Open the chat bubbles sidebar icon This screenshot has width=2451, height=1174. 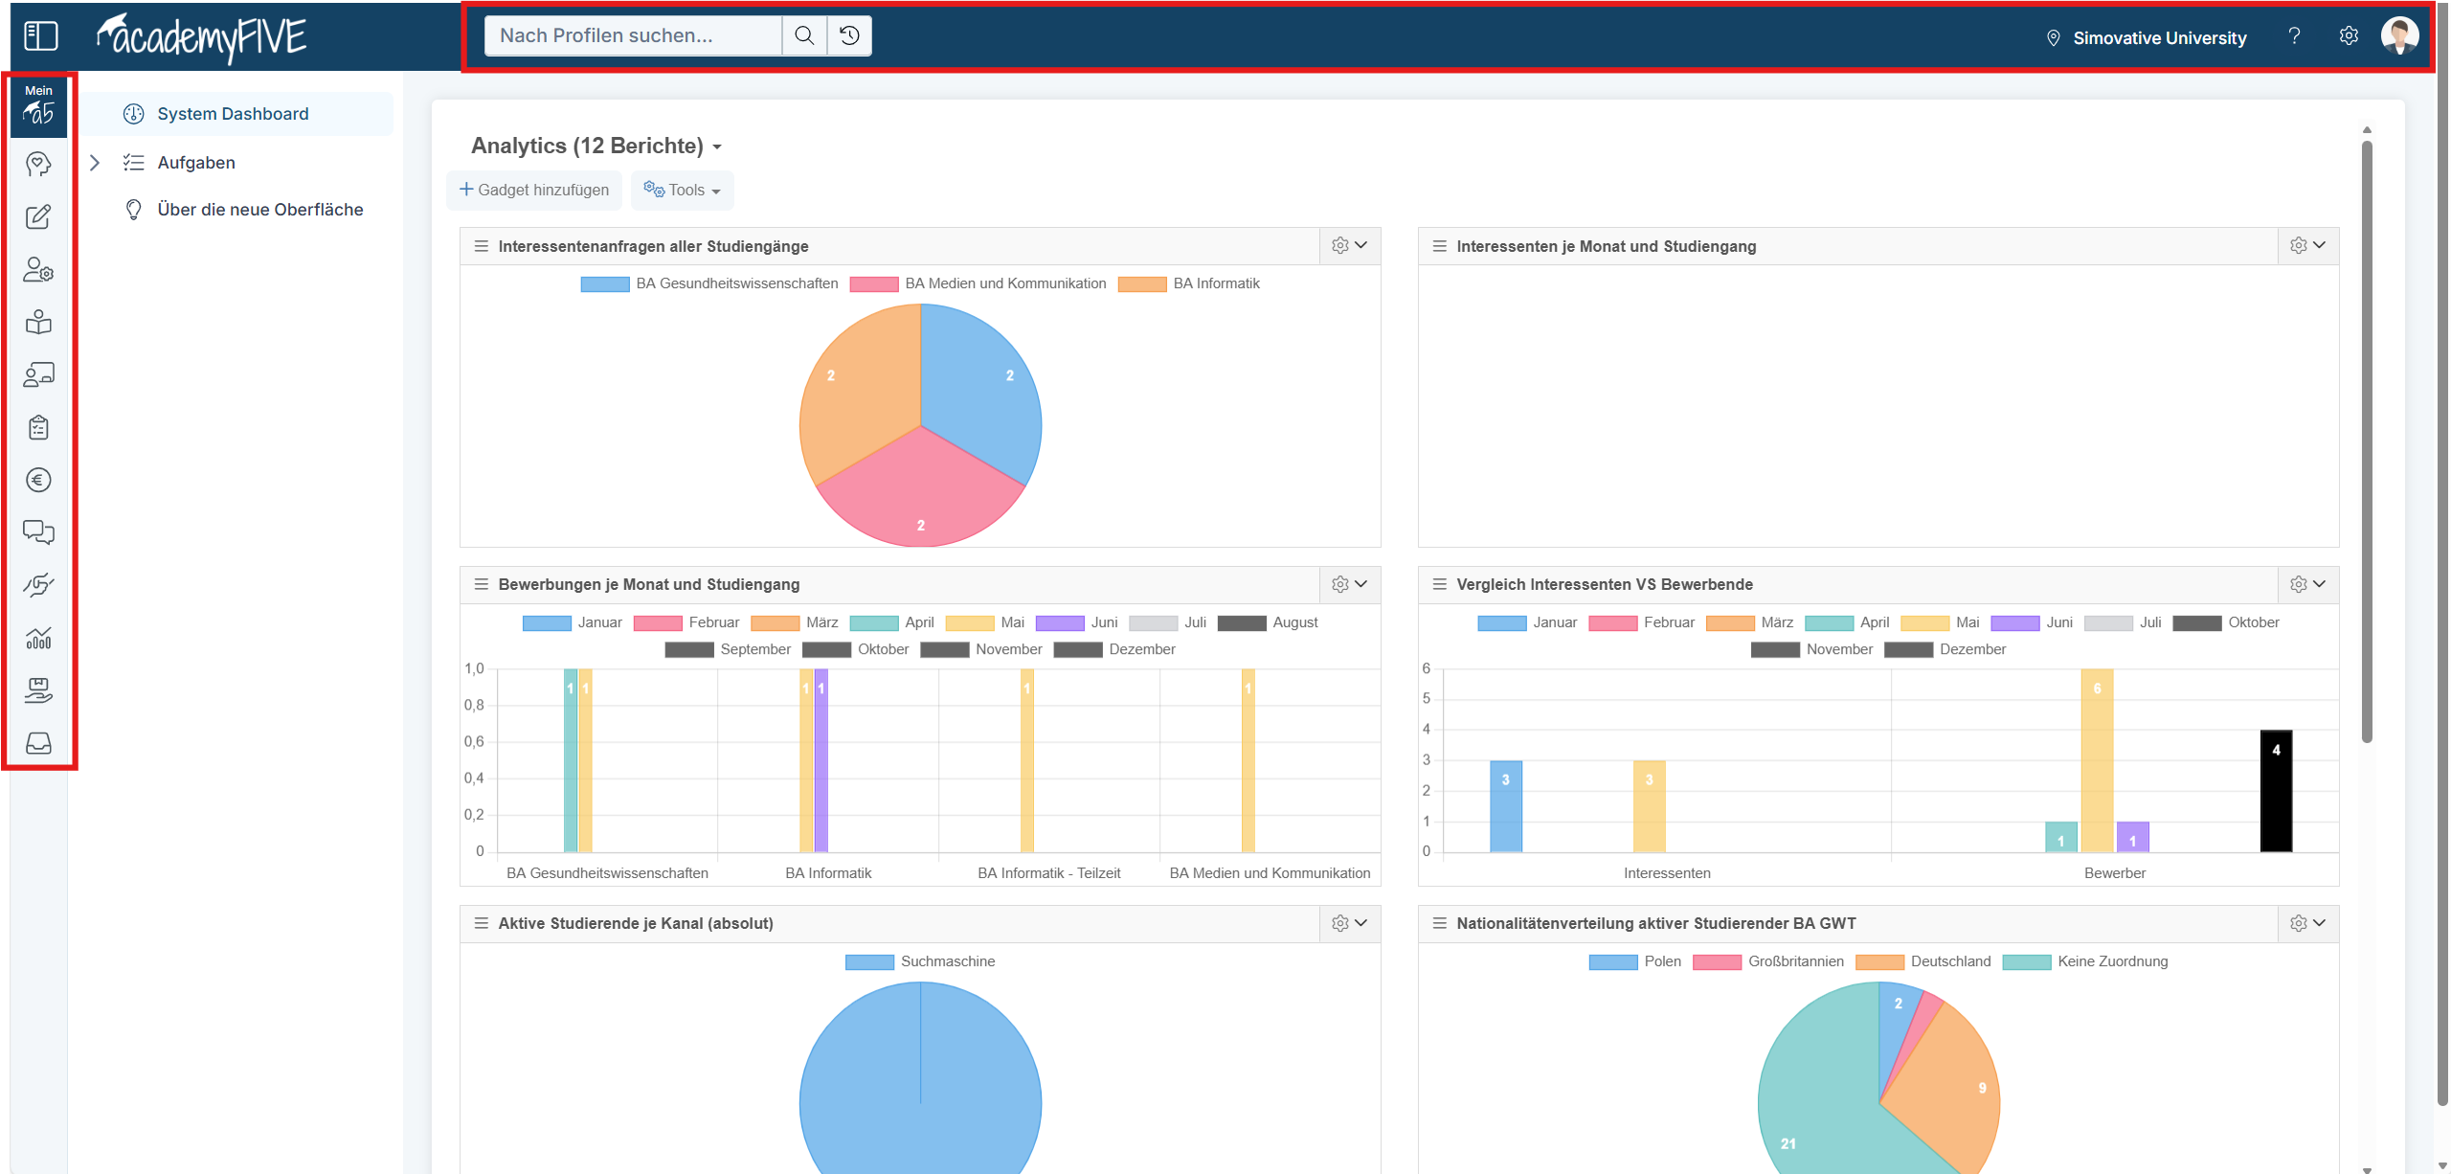38,532
